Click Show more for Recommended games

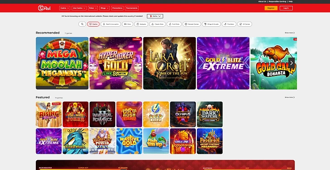point(290,33)
